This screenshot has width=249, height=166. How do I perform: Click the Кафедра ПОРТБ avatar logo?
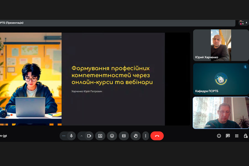tap(221, 79)
